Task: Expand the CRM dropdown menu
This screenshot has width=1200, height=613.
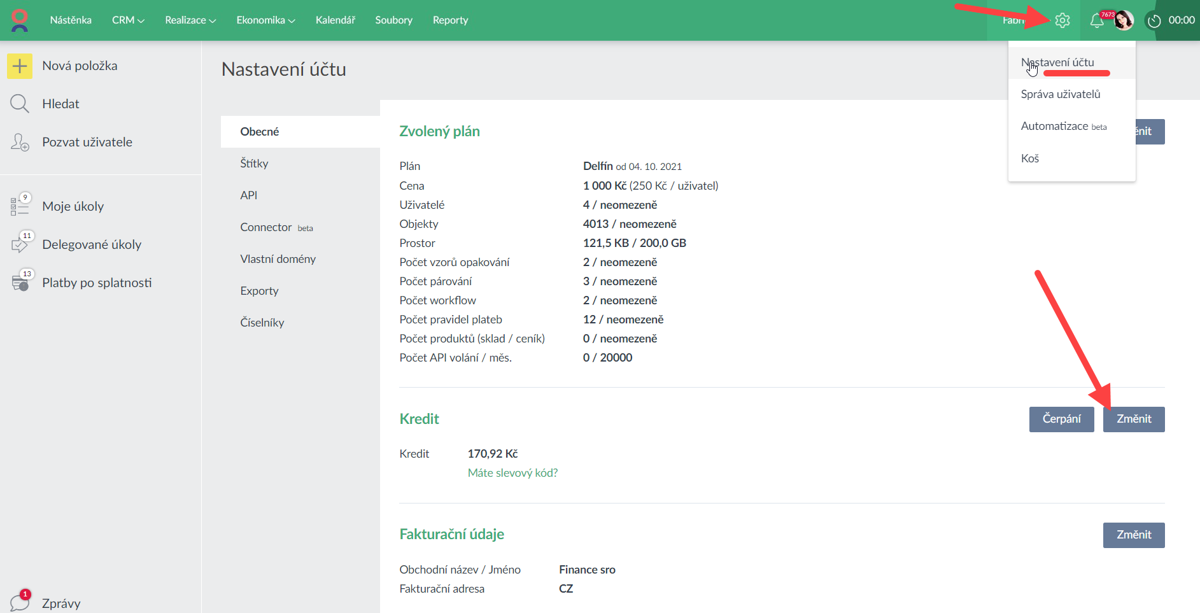Action: pyautogui.click(x=128, y=20)
